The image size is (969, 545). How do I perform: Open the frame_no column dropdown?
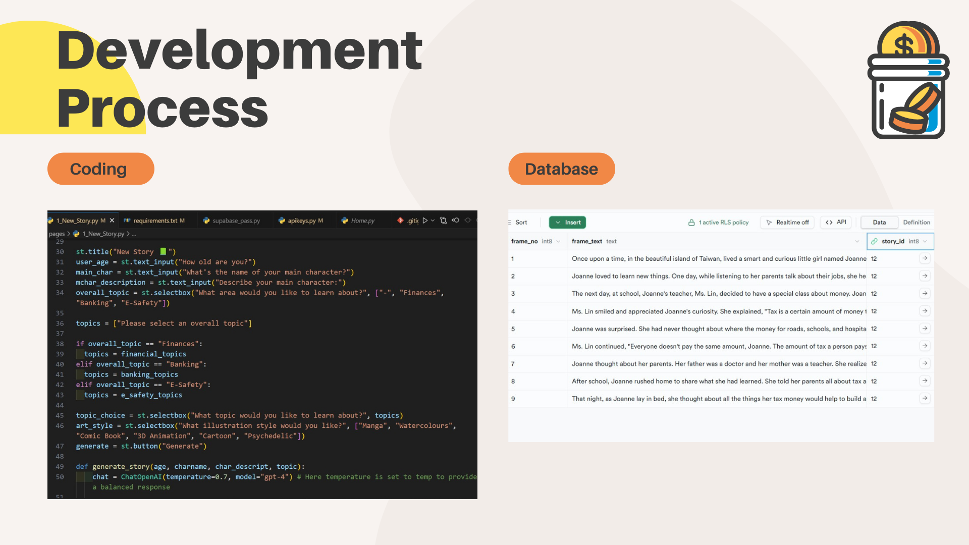click(x=558, y=241)
